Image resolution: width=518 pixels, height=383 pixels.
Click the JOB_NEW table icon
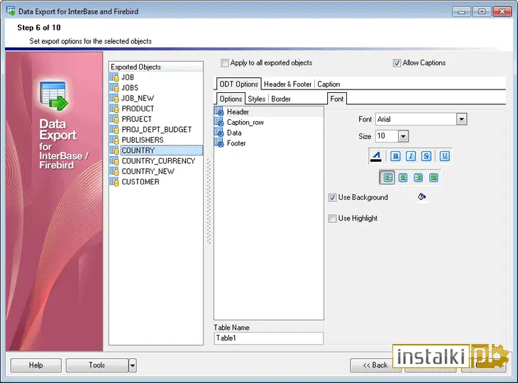114,99
